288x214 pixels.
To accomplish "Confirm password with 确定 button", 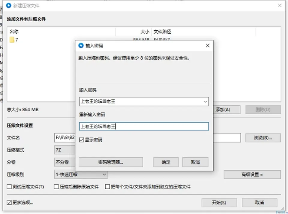I will [166, 162].
